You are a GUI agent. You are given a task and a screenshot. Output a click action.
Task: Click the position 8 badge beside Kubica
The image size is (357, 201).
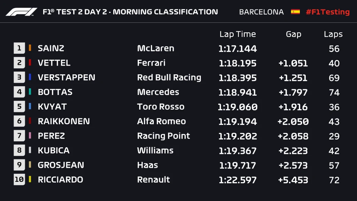click(x=19, y=150)
